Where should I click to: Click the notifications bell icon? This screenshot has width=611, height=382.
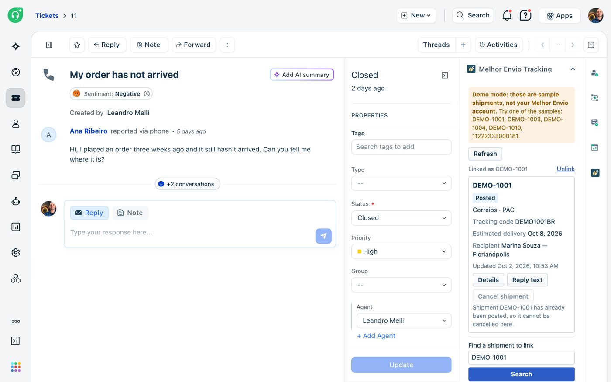coord(507,15)
